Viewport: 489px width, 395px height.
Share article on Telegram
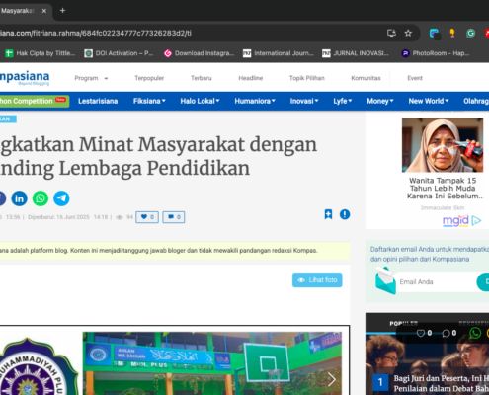[61, 198]
